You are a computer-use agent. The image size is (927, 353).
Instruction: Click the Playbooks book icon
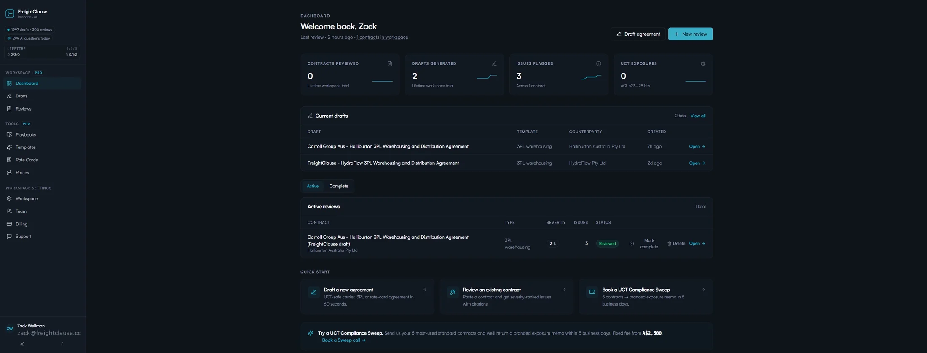click(x=9, y=134)
